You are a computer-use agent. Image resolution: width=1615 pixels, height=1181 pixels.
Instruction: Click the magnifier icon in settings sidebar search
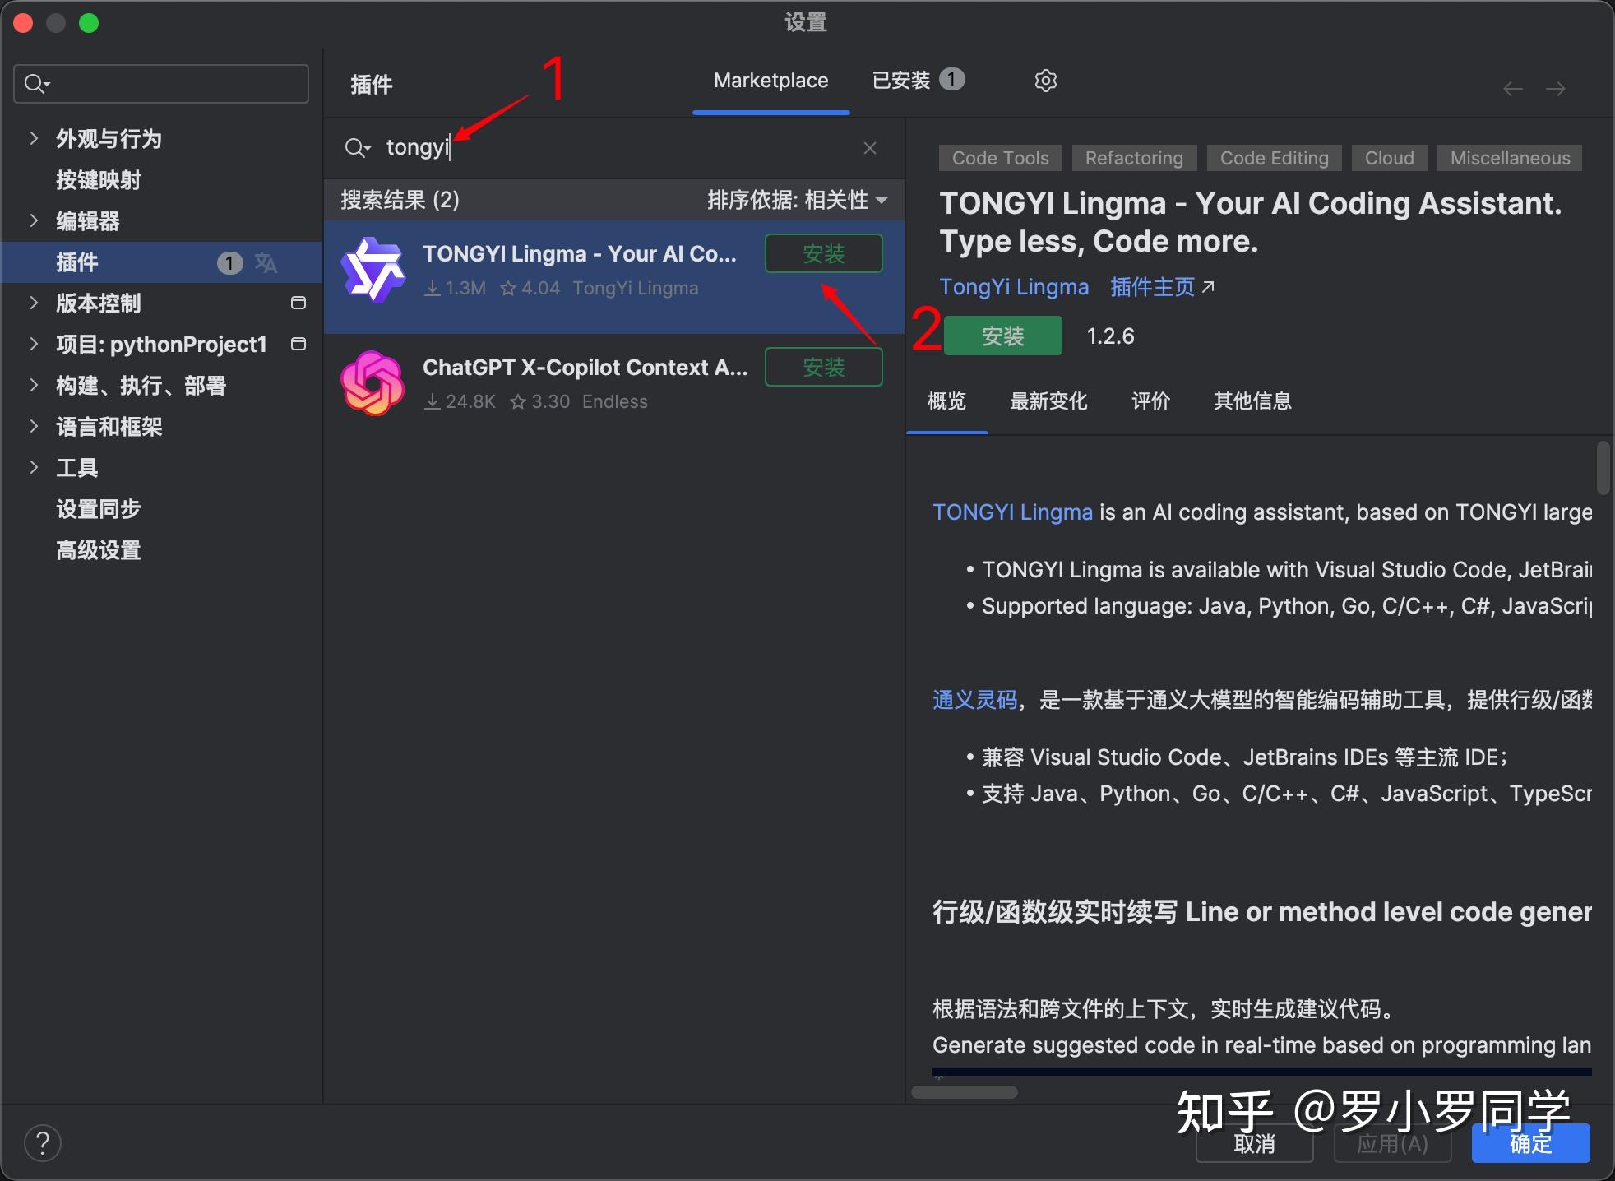[35, 83]
